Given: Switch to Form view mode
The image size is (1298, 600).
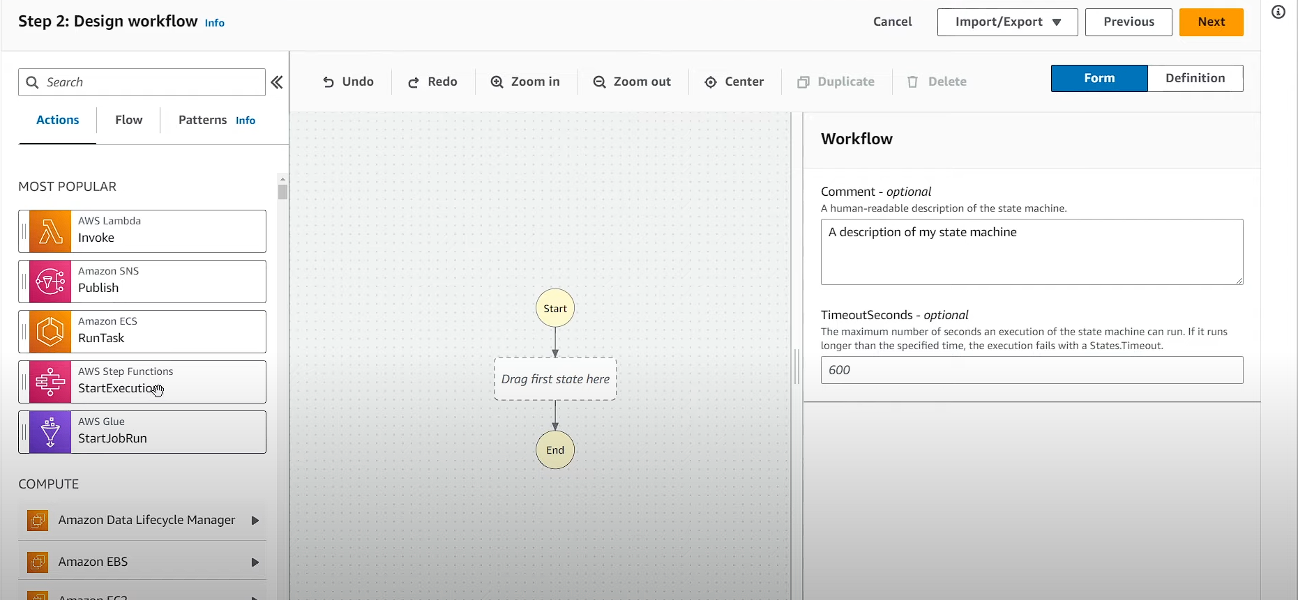Looking at the screenshot, I should pyautogui.click(x=1099, y=78).
